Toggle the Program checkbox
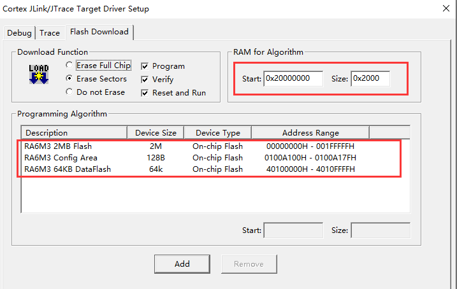This screenshot has width=457, height=289. (x=145, y=66)
